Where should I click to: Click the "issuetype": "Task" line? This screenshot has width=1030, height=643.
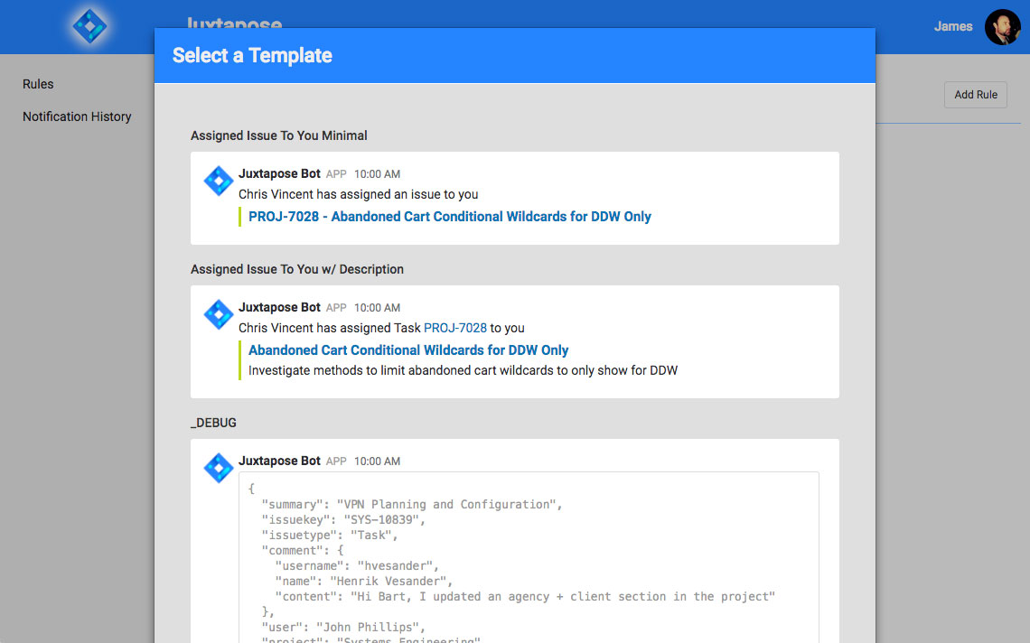pyautogui.click(x=330, y=536)
